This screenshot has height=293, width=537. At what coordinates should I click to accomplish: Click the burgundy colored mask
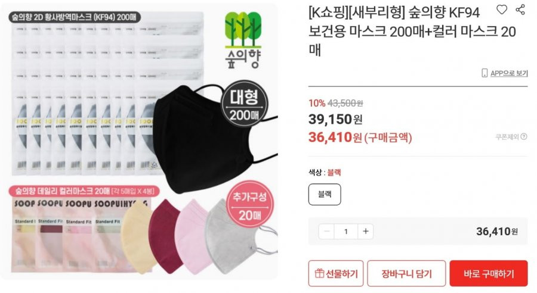(165, 236)
